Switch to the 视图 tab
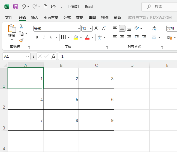The image size is (177, 152). 105,18
